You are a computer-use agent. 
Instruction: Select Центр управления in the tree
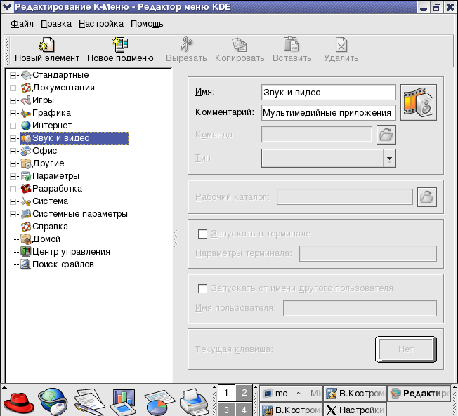point(71,252)
